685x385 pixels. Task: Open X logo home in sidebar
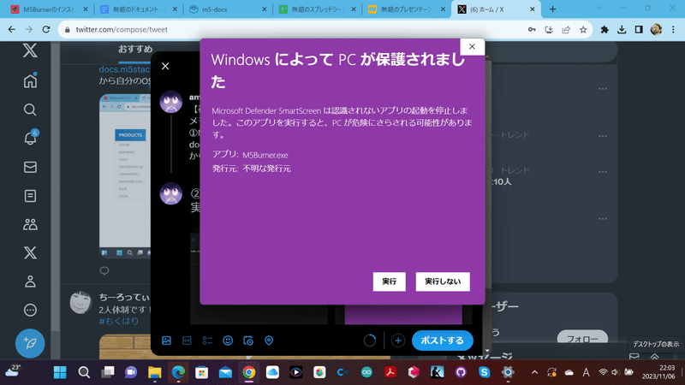pos(30,50)
